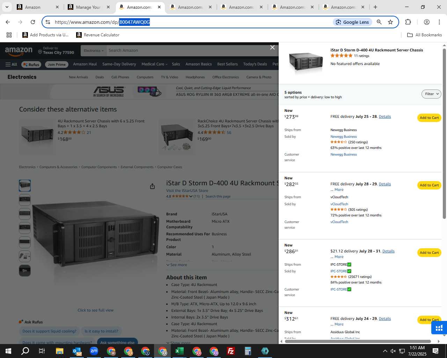Add the $273.99 Newegg offer to cart
Screen dimensions: 447x358
pyautogui.click(x=429, y=118)
